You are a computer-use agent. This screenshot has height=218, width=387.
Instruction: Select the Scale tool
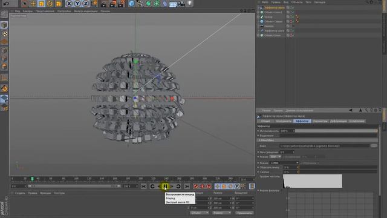41,4
